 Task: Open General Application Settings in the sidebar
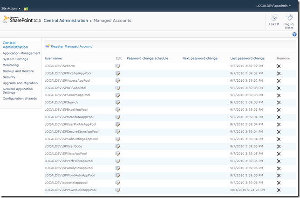tap(18, 91)
